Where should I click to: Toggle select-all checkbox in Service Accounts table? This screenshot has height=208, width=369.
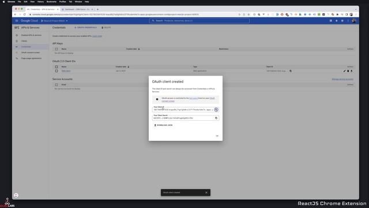coord(57,85)
